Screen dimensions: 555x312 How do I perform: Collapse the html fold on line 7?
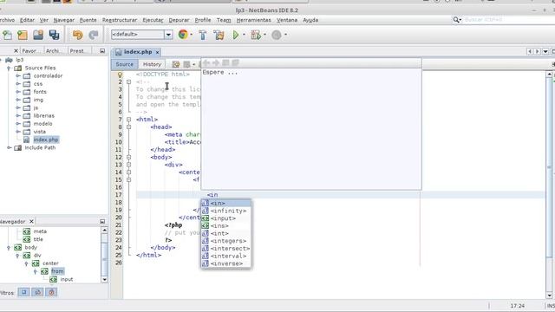[129, 120]
